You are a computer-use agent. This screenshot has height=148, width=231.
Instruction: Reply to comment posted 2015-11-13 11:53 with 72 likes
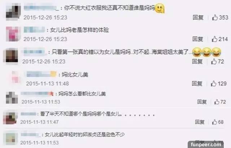coord(202,102)
